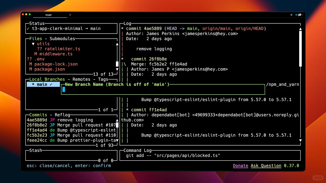Image resolution: width=326 pixels, height=183 pixels.
Task: Maximize the terminal window with the green button
Action: 30,14
